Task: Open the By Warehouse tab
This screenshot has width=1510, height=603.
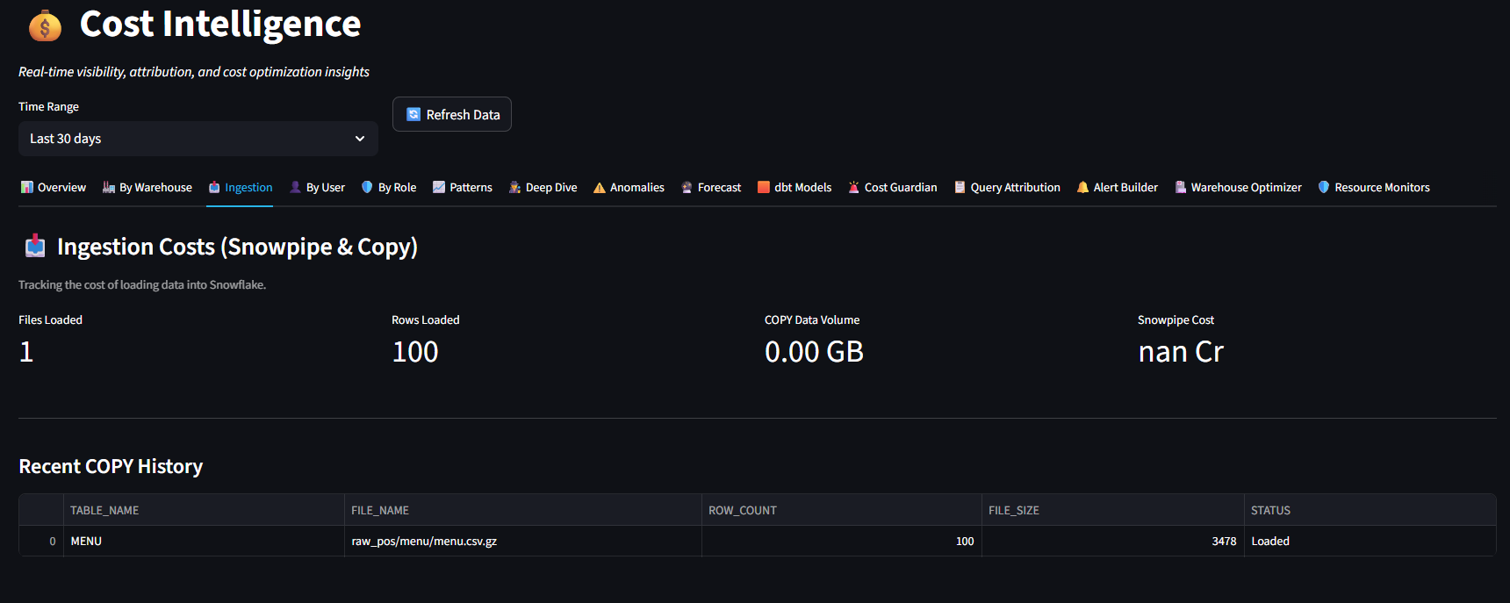Action: pos(147,188)
